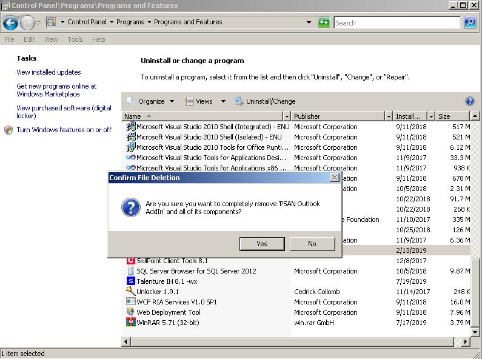Screen dimensions: 482x359
Task: Click the Search magnifier button
Action: pos(470,22)
